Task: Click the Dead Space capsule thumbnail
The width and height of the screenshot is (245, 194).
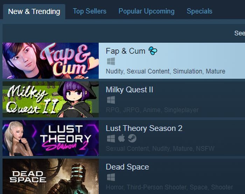Action: point(51,177)
